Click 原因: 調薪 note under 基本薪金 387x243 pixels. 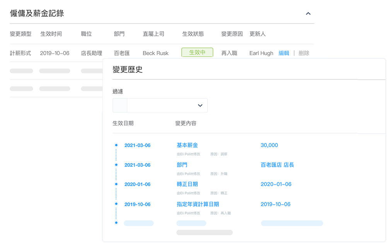pos(219,154)
